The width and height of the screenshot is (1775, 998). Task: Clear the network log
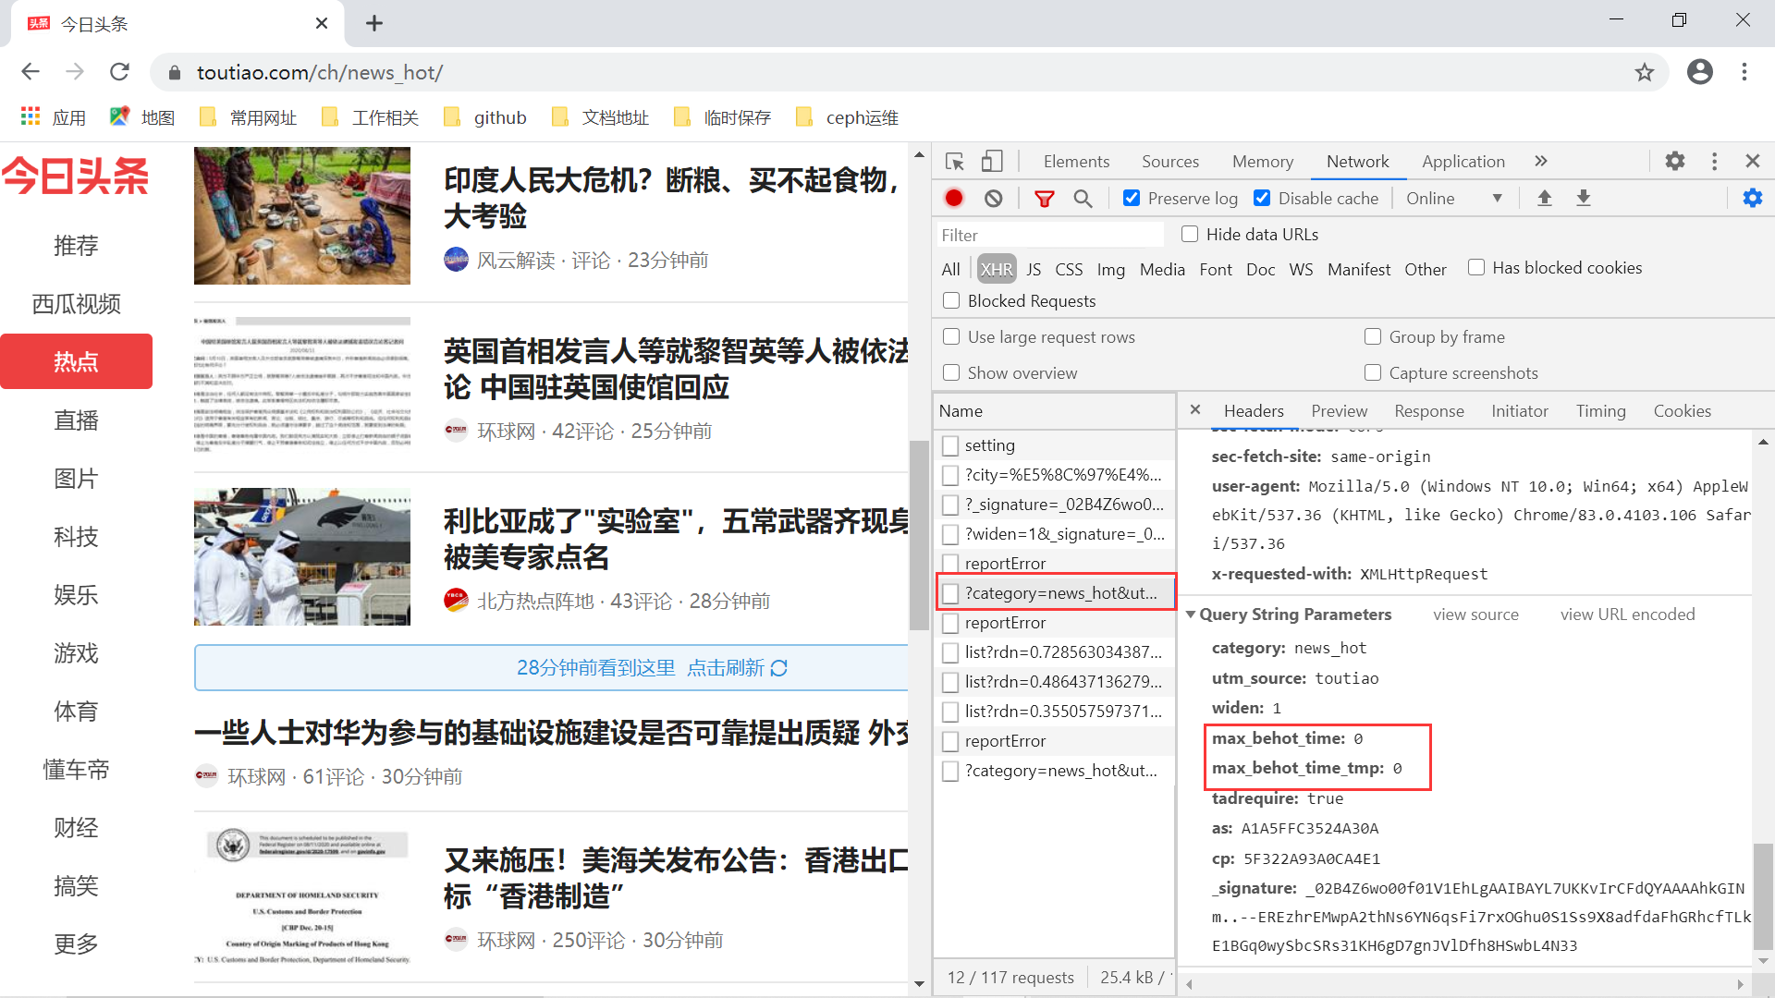(993, 198)
